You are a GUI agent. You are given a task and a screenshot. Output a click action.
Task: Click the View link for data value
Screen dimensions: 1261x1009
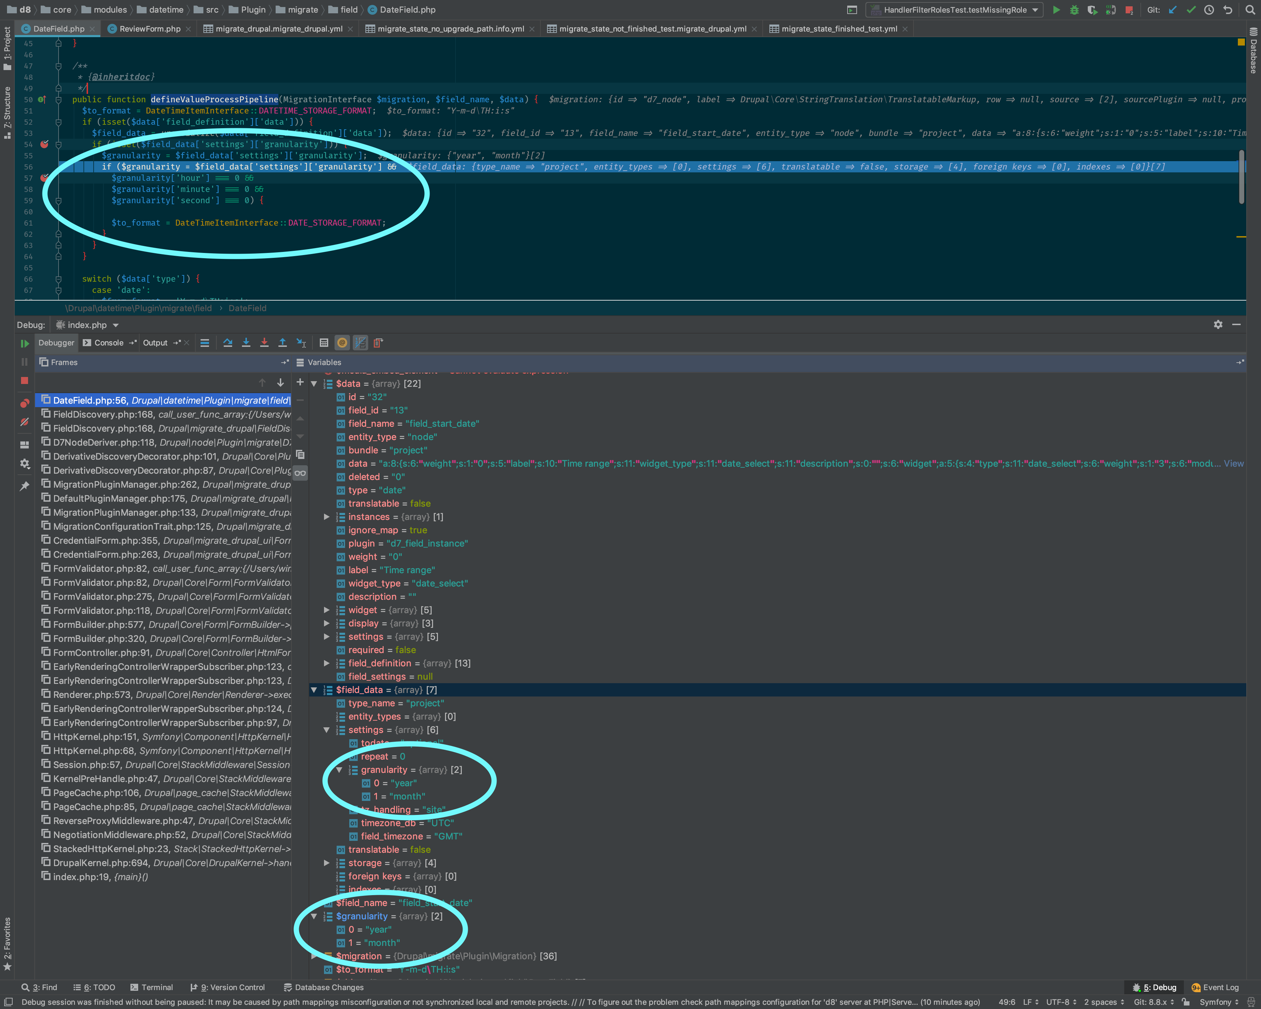coord(1234,463)
